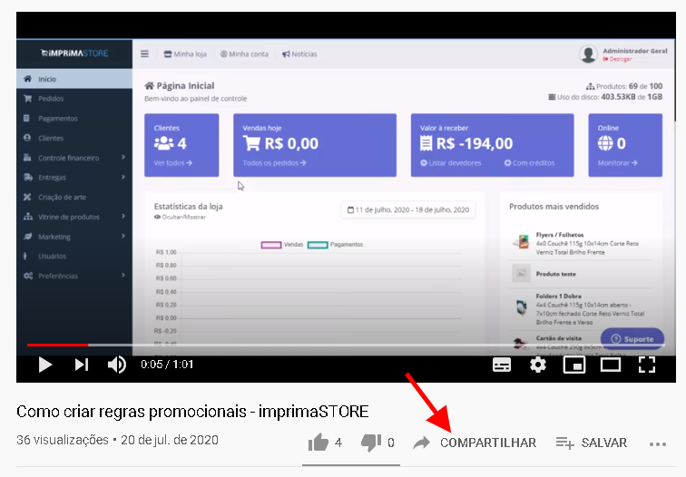Open the three-dots more actions menu
The image size is (686, 477).
[x=658, y=444]
